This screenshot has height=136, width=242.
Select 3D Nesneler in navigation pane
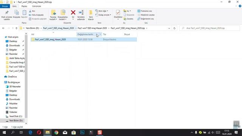[x=15, y=87]
